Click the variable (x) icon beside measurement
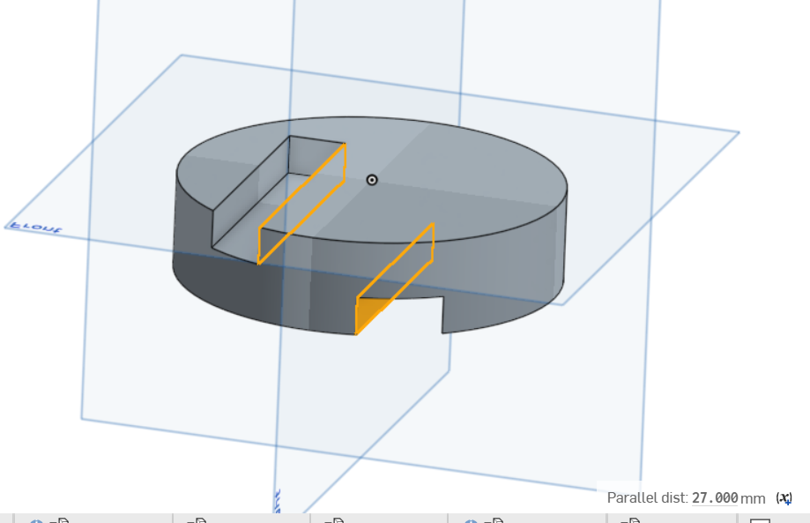The height and width of the screenshot is (523, 810). coord(784,498)
